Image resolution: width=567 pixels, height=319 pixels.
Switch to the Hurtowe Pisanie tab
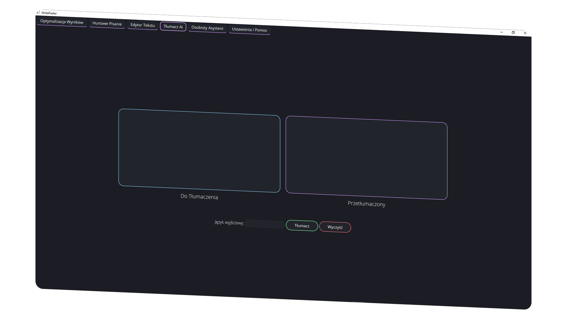[x=107, y=24]
